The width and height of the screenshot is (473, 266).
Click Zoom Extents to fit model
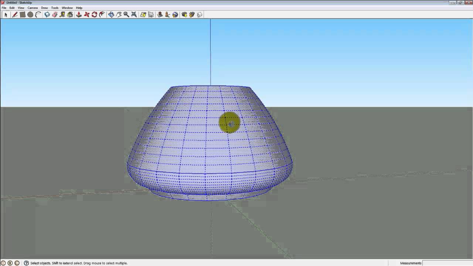pos(134,14)
